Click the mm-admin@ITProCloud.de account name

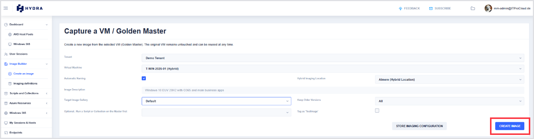click(512, 8)
